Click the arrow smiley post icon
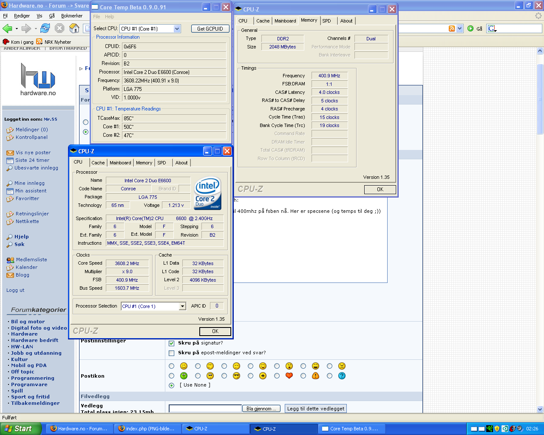 [x=263, y=376]
